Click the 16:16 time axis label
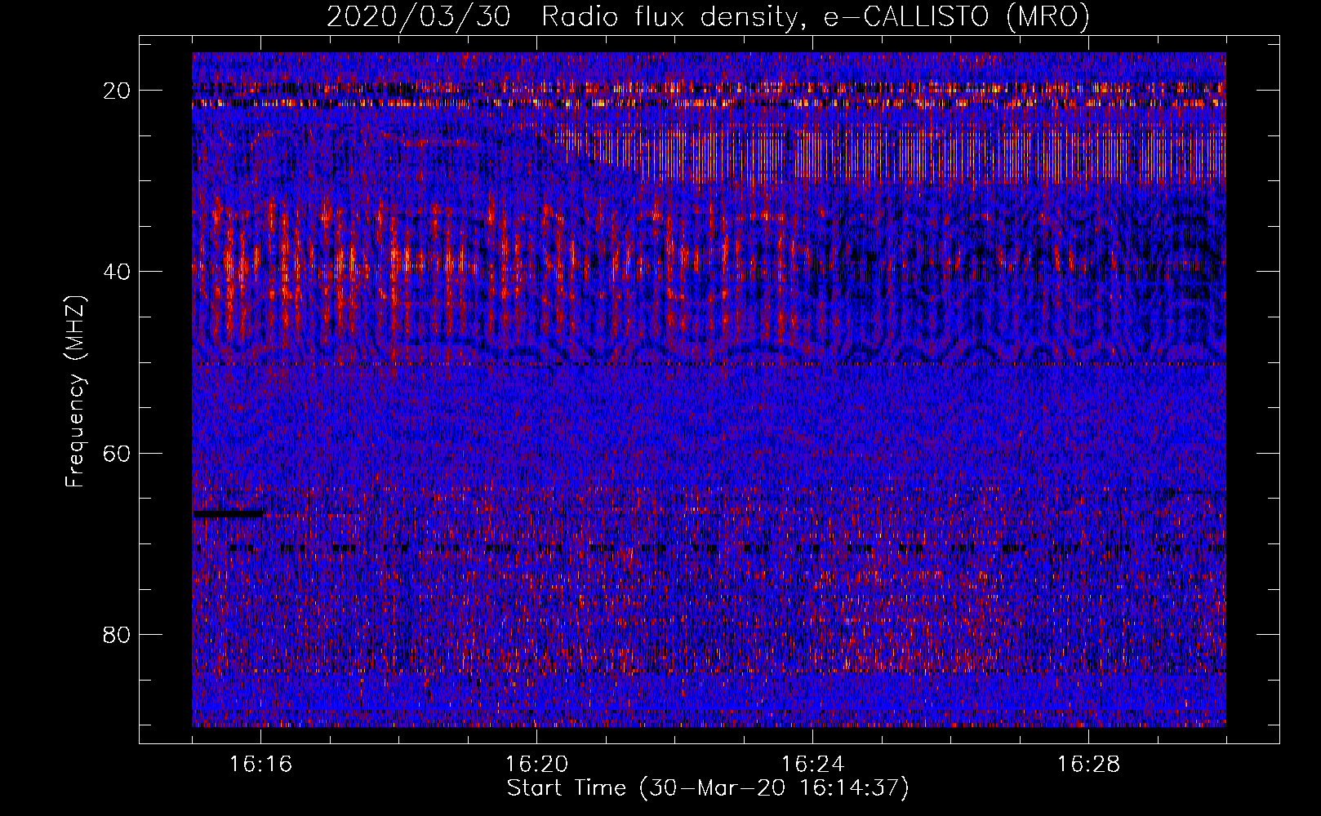Screen dimensions: 1321x816 click(261, 765)
